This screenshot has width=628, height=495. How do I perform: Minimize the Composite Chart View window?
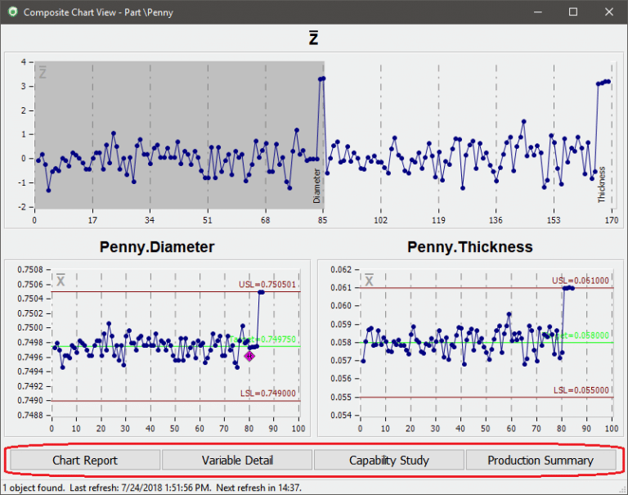click(x=536, y=12)
